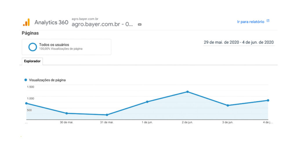Expand the agro.bayer.com.br - 0... property selector
The height and width of the screenshot is (153, 297).
(102, 24)
